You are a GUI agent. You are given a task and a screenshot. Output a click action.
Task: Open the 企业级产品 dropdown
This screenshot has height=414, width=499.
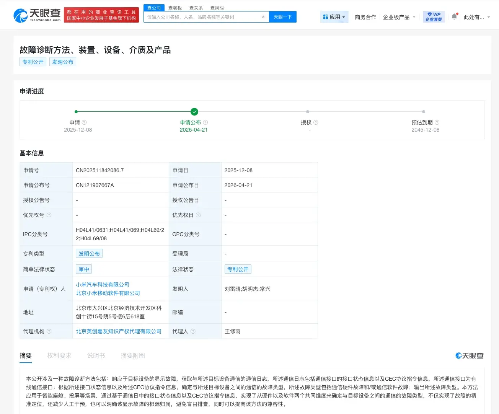398,17
